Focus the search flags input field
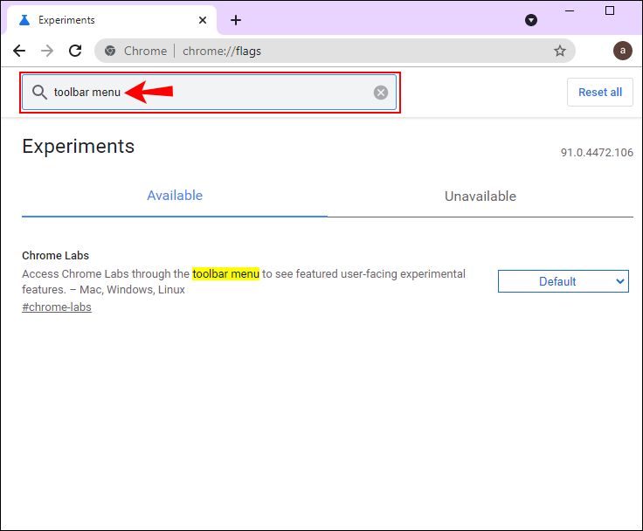Viewport: 643px width, 531px height. click(x=209, y=93)
